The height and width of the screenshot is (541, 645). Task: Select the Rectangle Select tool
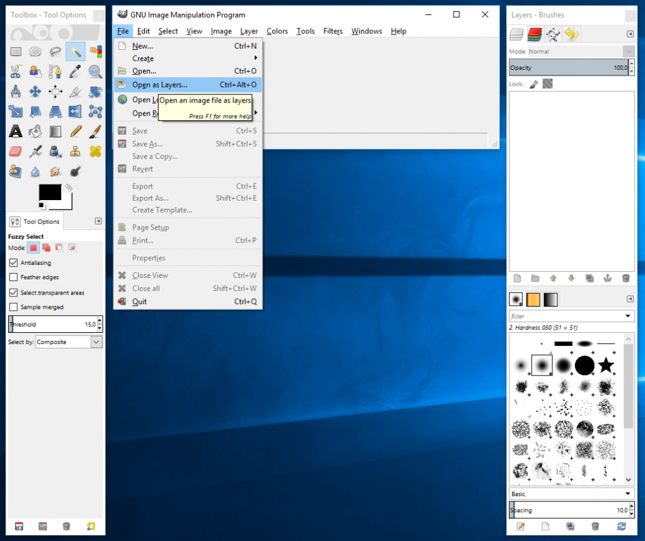(x=15, y=52)
